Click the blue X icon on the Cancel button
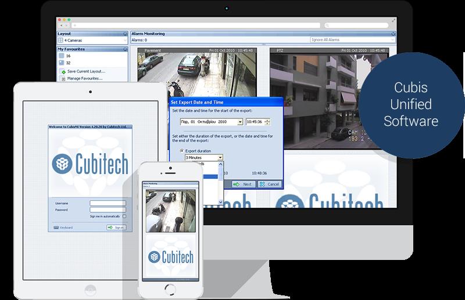465x300 pixels. click(262, 184)
